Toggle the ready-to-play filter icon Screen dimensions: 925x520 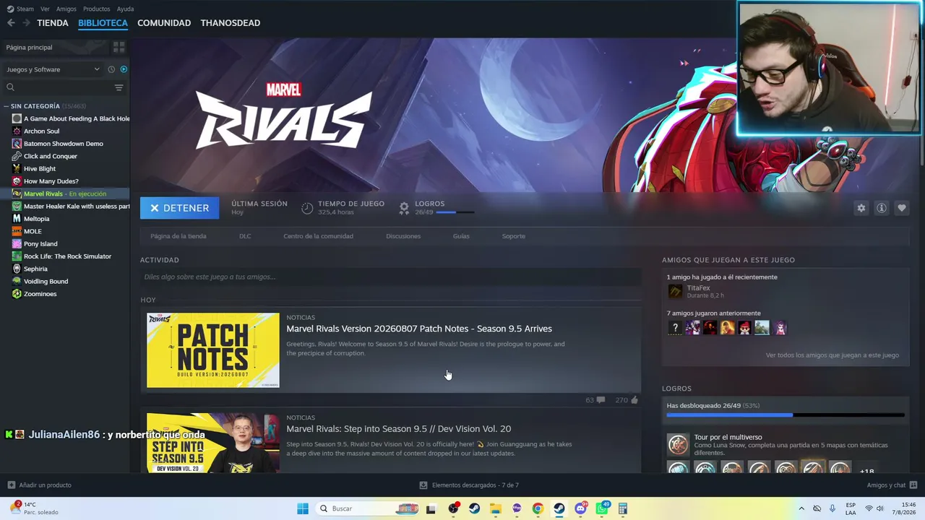point(124,69)
